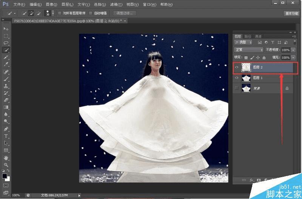Viewport: 302px width, 199px height.
Task: Select the History Brush tool
Action: 6,93
